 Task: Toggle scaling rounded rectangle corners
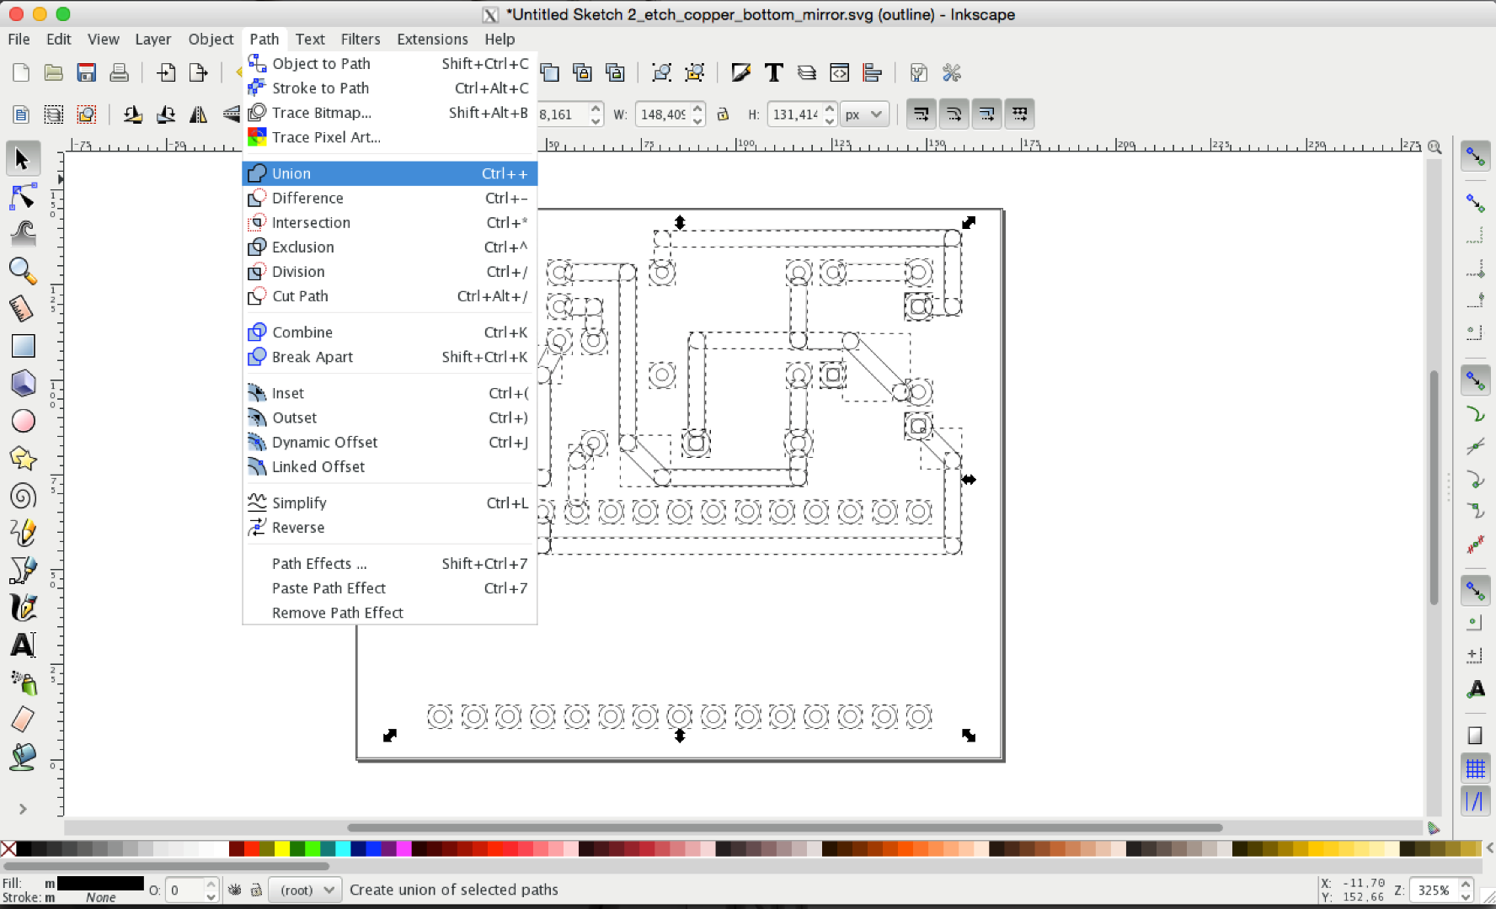tap(954, 114)
